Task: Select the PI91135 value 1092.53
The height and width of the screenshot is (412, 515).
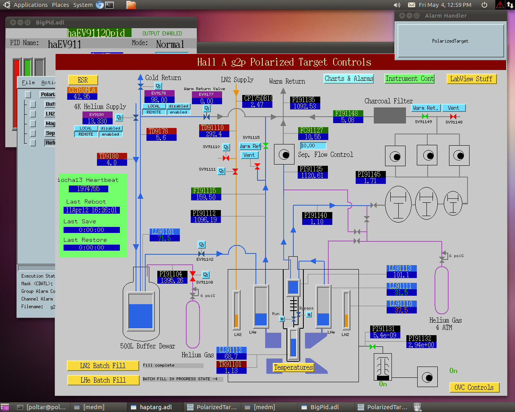Action: [x=305, y=107]
